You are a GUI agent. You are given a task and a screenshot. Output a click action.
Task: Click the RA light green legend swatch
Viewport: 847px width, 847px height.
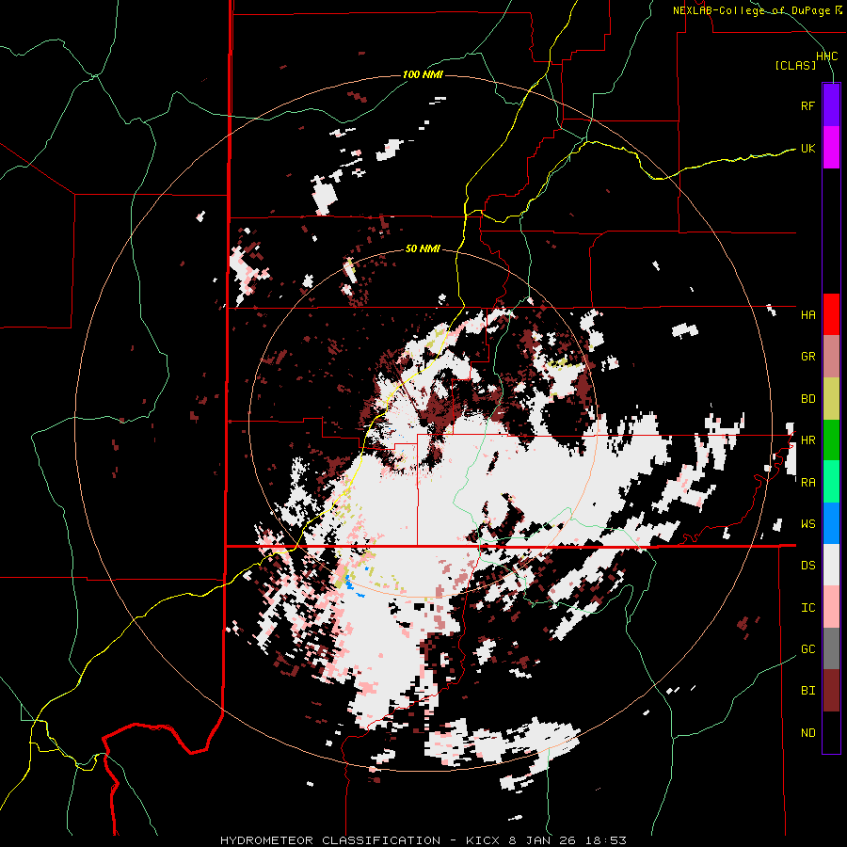831,481
